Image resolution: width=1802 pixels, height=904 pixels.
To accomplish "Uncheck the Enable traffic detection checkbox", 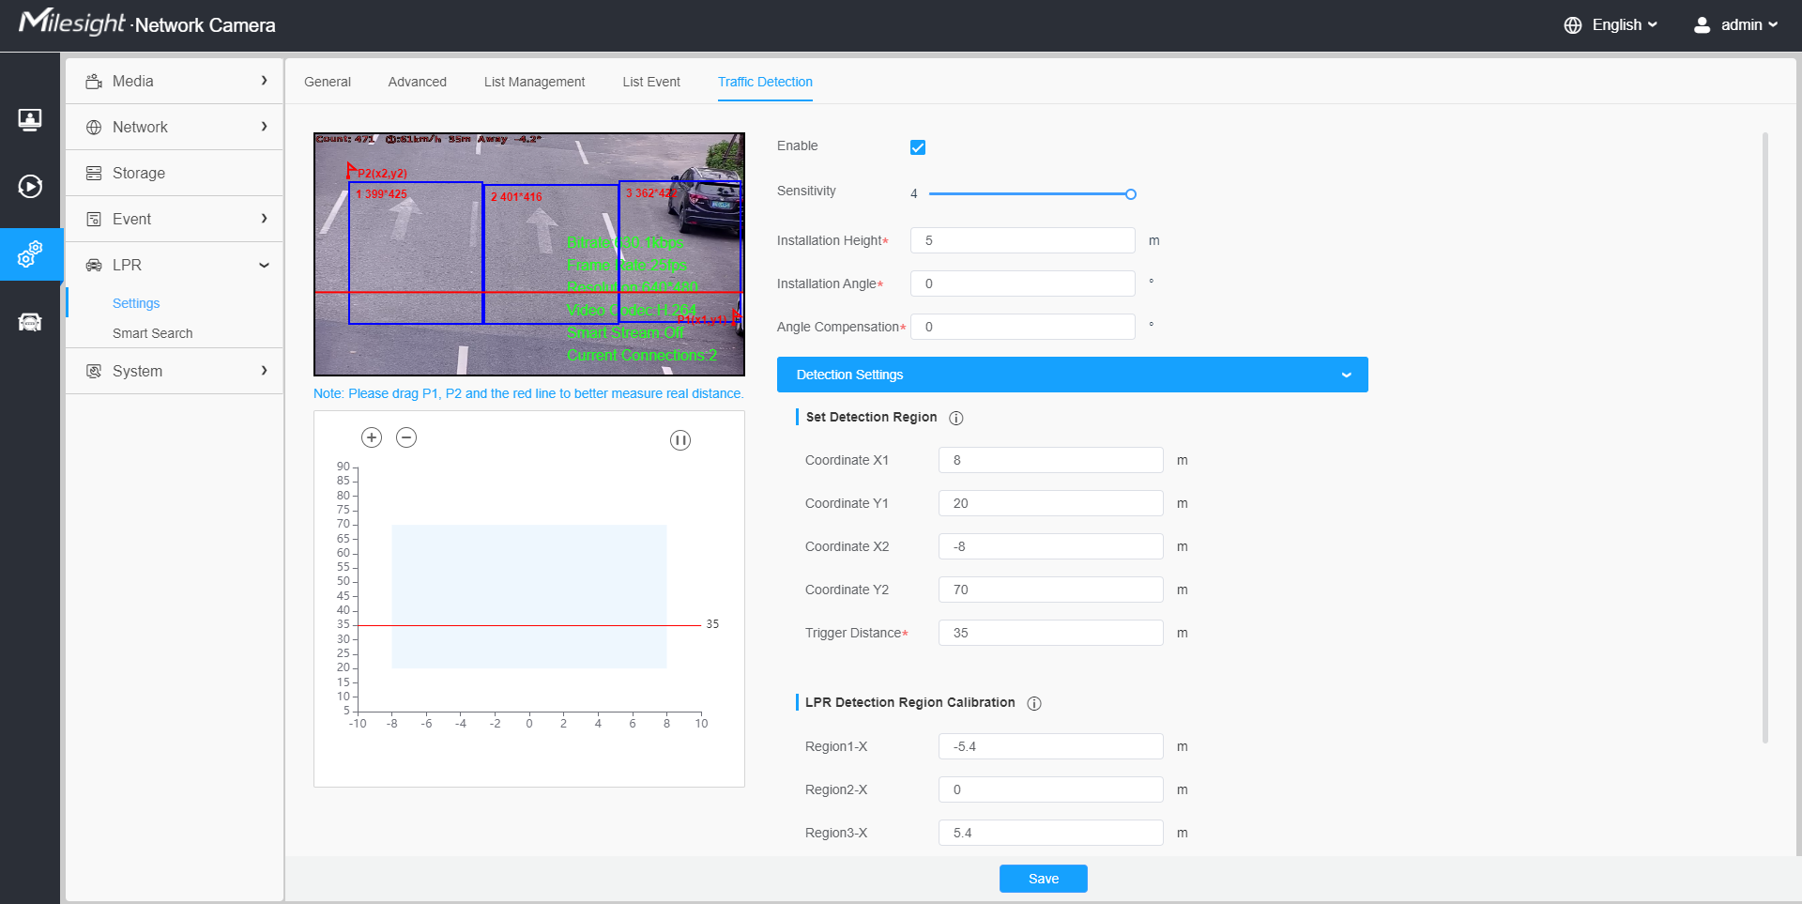I will pos(918,147).
